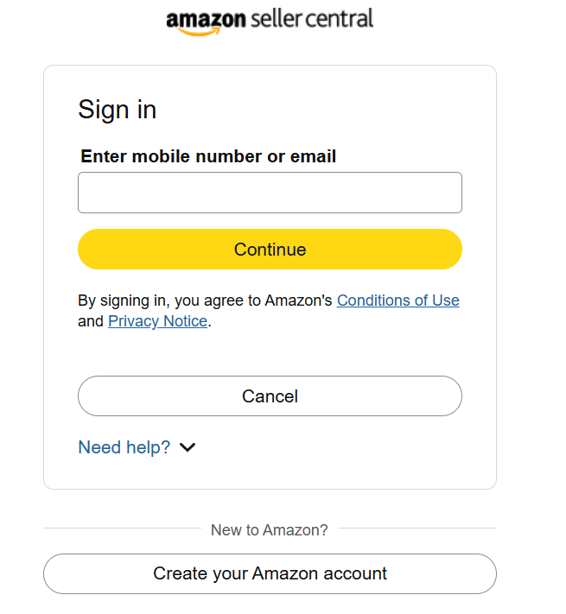Expand the Need help chevron arrow
This screenshot has height=614, width=566.
click(188, 447)
